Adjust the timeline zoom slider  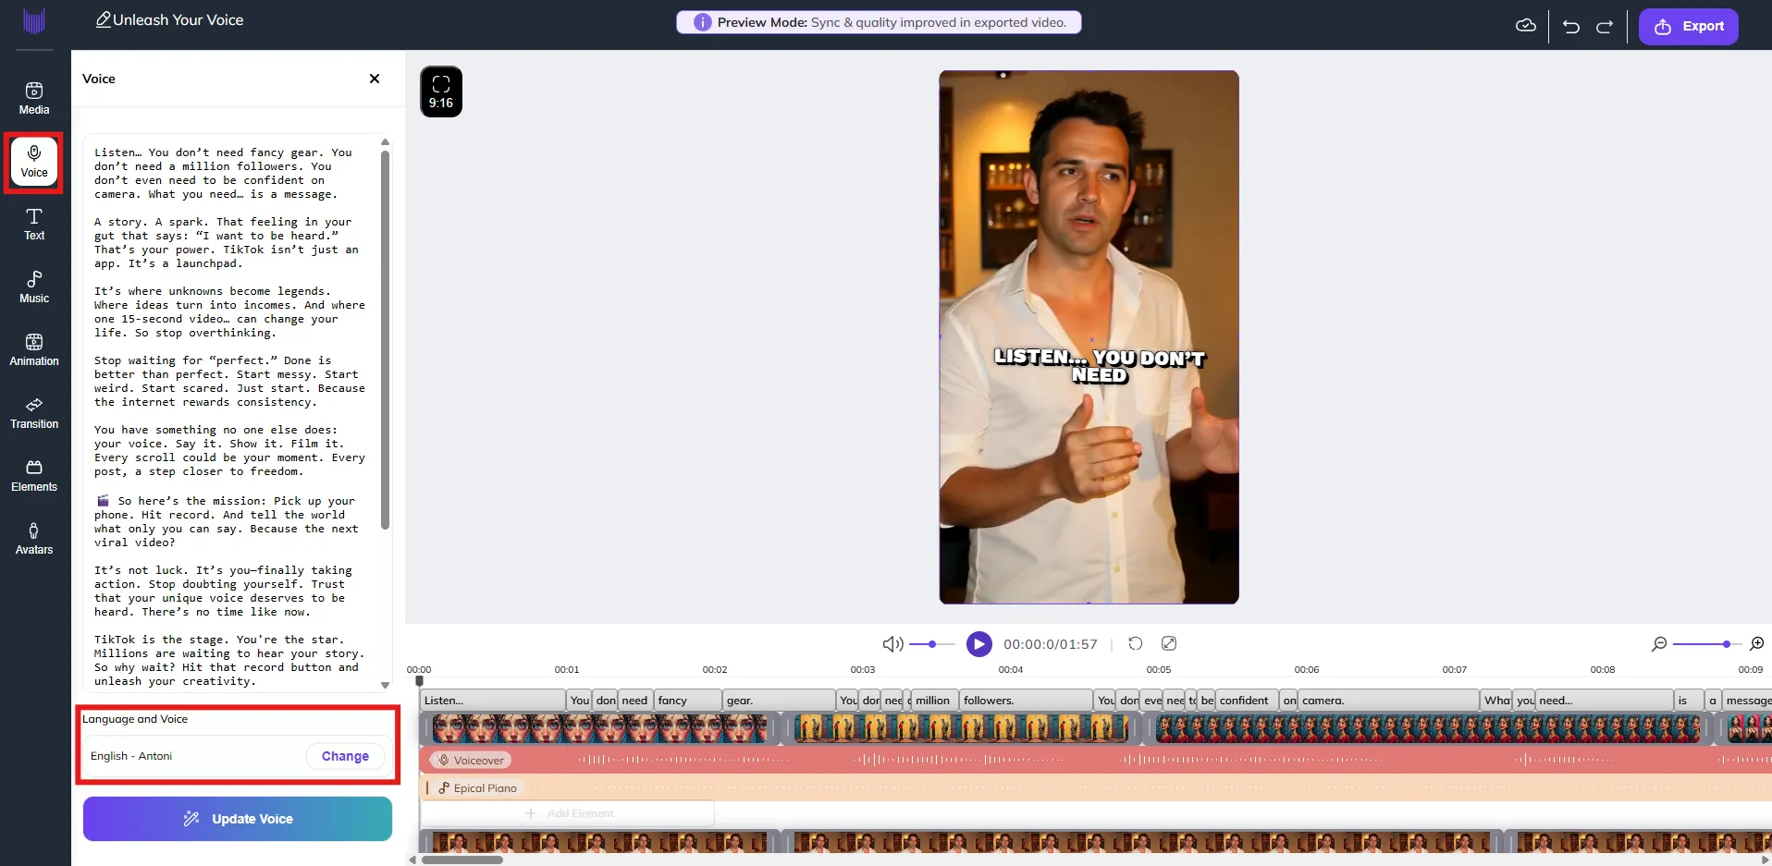pos(1707,644)
